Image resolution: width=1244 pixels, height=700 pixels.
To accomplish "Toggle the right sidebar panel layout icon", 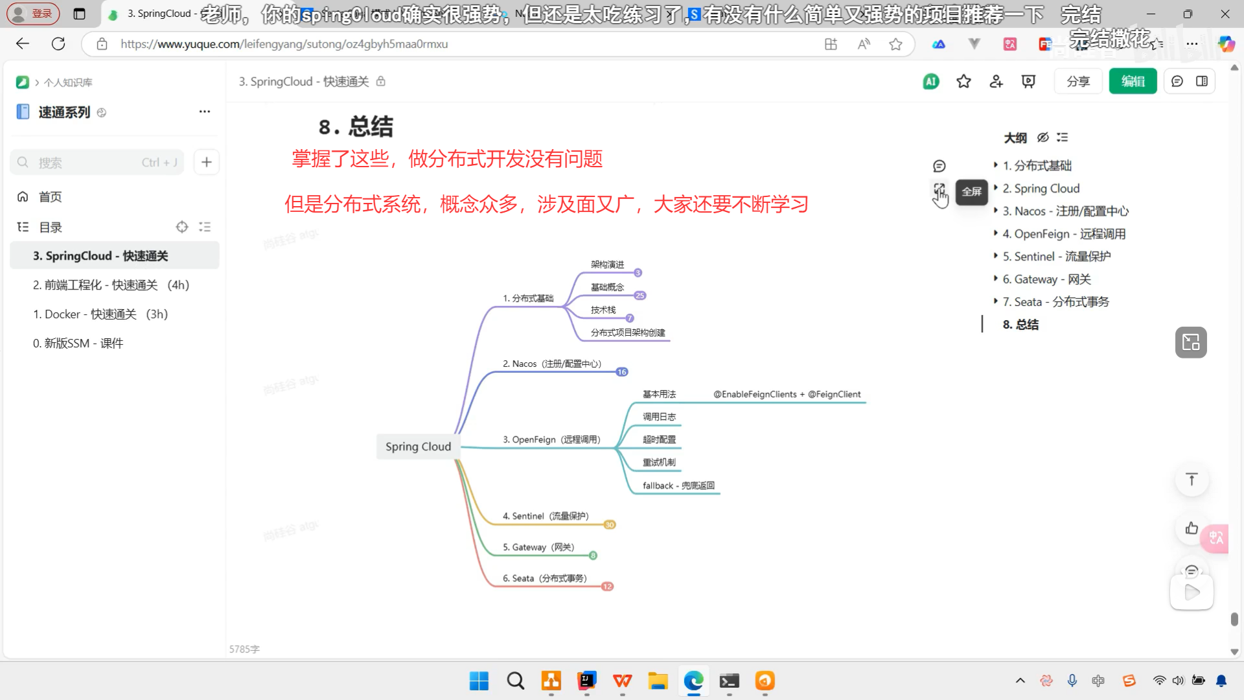I will tap(1202, 82).
